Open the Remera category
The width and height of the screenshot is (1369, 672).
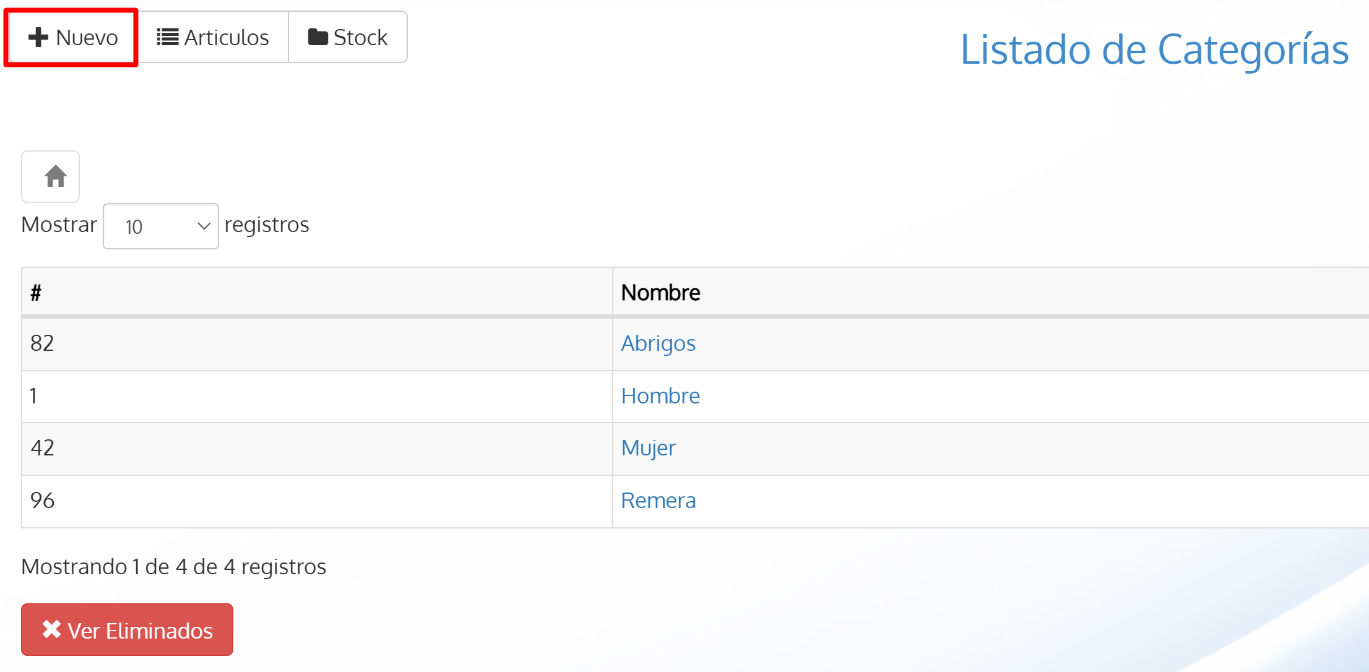(x=658, y=501)
